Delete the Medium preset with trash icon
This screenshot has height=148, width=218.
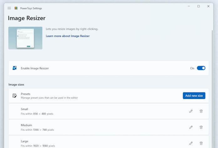(201, 127)
